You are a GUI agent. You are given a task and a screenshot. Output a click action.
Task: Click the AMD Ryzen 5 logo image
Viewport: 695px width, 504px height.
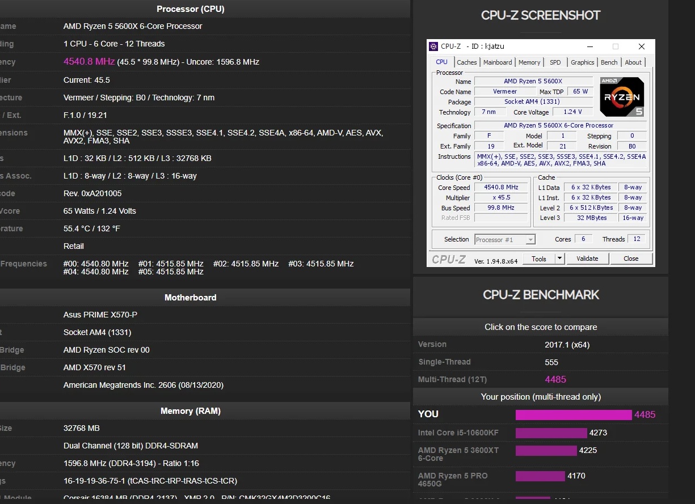[x=622, y=97]
